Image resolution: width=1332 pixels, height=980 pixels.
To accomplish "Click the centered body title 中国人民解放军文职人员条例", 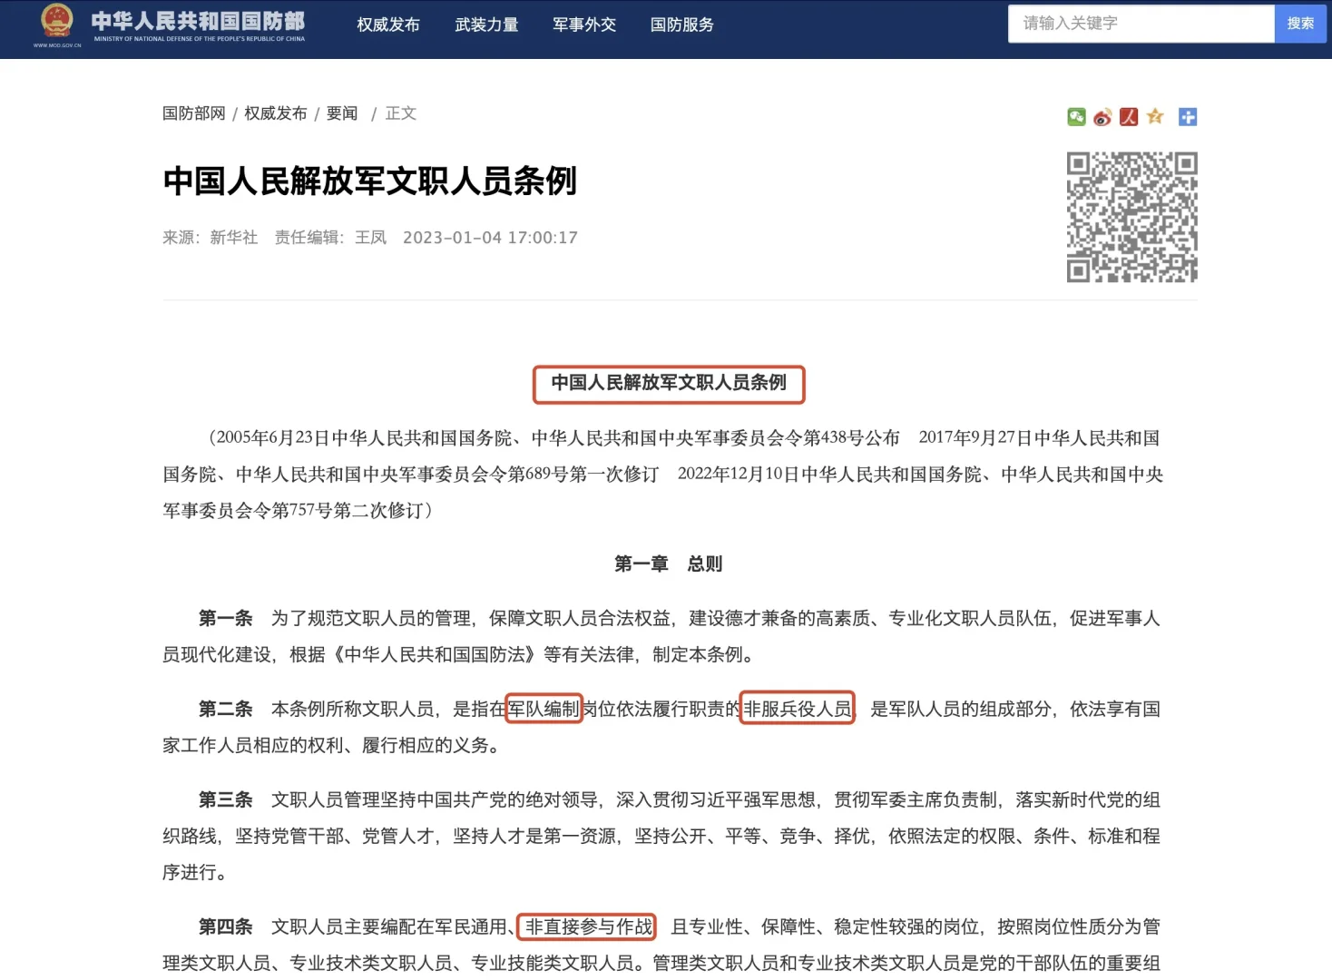I will point(669,383).
